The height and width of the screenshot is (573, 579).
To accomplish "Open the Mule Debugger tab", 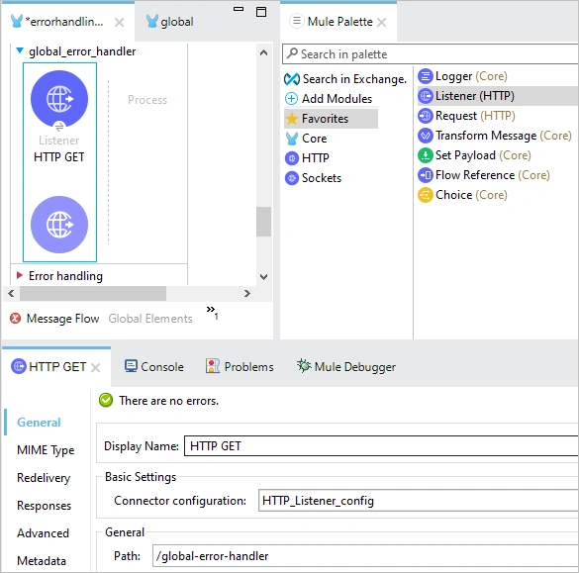I will (x=346, y=366).
